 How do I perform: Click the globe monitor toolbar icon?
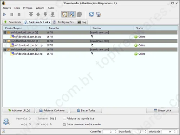click(x=99, y=14)
